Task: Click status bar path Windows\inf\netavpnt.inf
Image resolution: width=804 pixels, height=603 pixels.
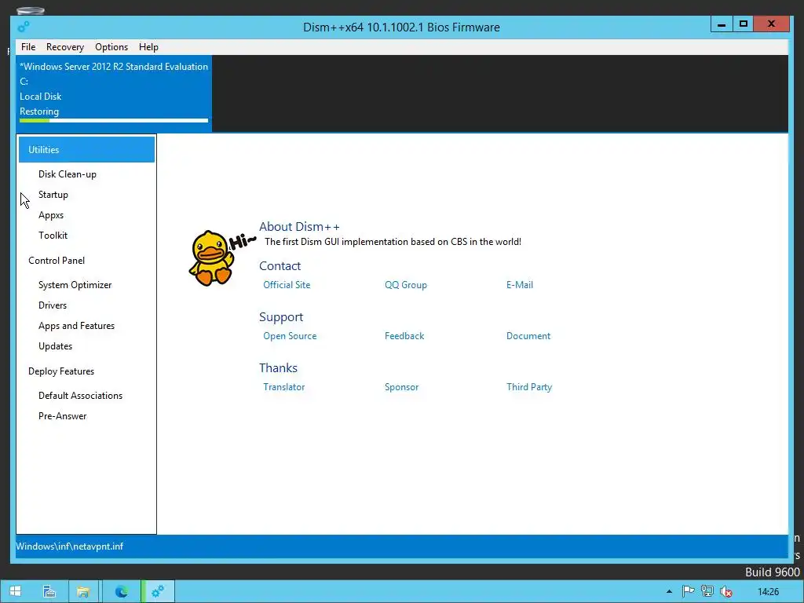Action: [70, 546]
